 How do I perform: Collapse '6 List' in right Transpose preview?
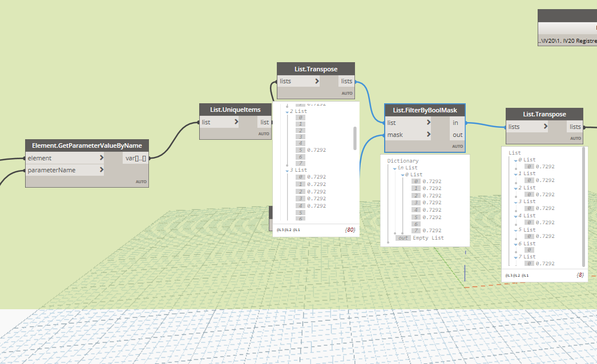pos(515,244)
